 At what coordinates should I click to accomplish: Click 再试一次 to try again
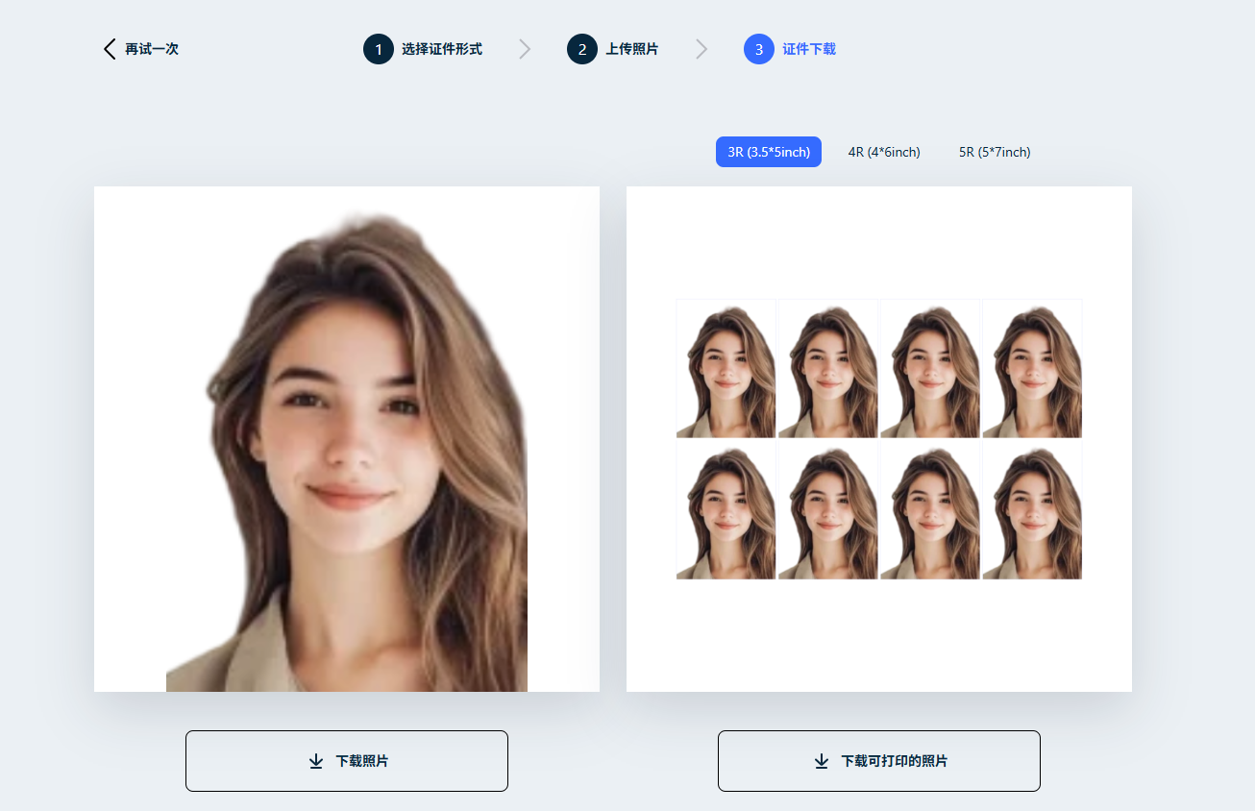(152, 49)
